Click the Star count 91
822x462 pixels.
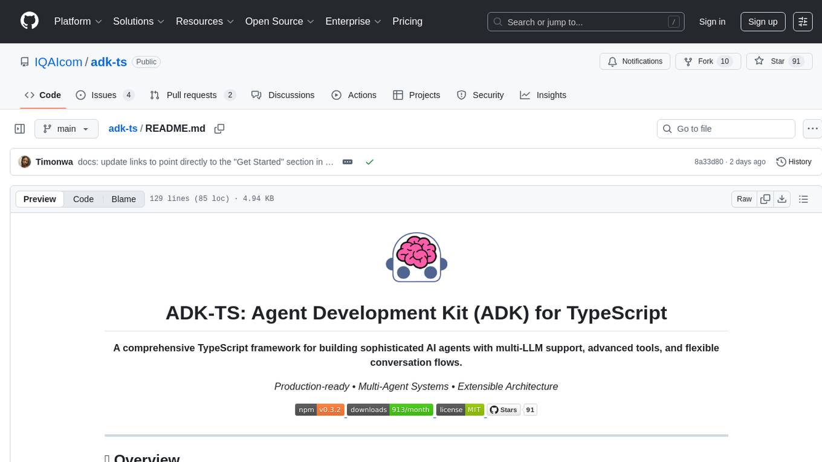796,62
